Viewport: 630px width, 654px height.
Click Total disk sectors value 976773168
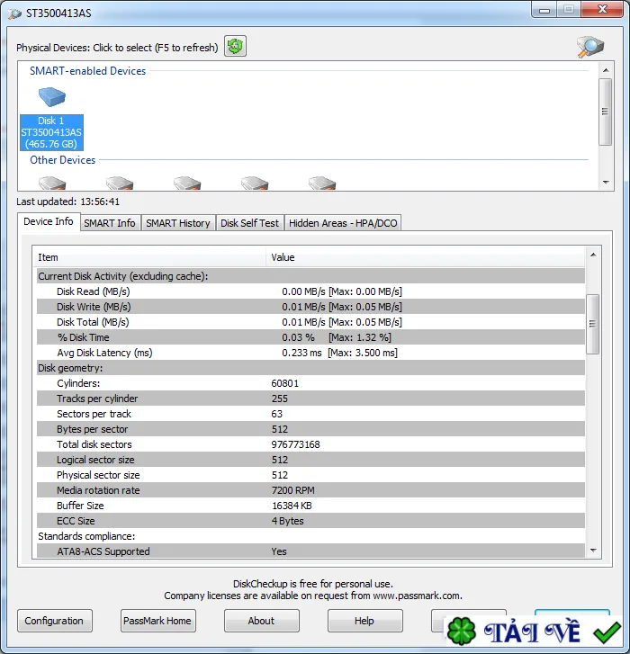(296, 444)
